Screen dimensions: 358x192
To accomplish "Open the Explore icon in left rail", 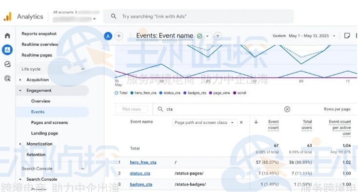I will click(7, 64).
